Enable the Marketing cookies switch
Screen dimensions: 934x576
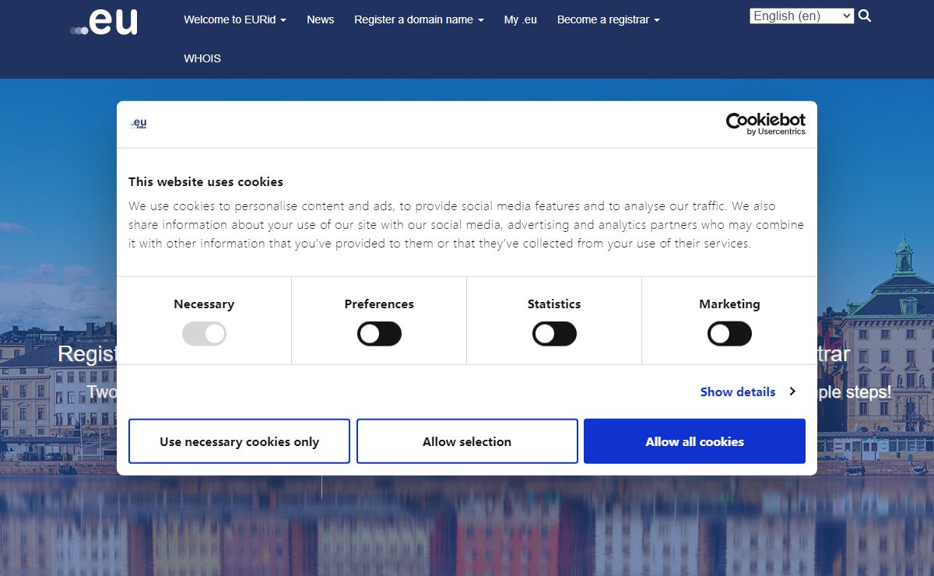(x=729, y=334)
